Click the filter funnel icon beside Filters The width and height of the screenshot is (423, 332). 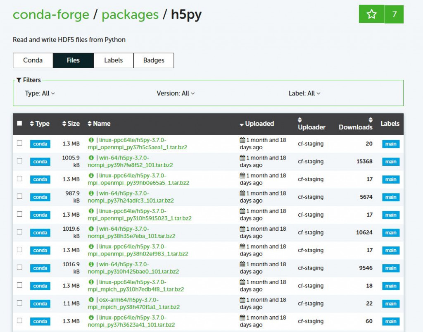pyautogui.click(x=19, y=80)
